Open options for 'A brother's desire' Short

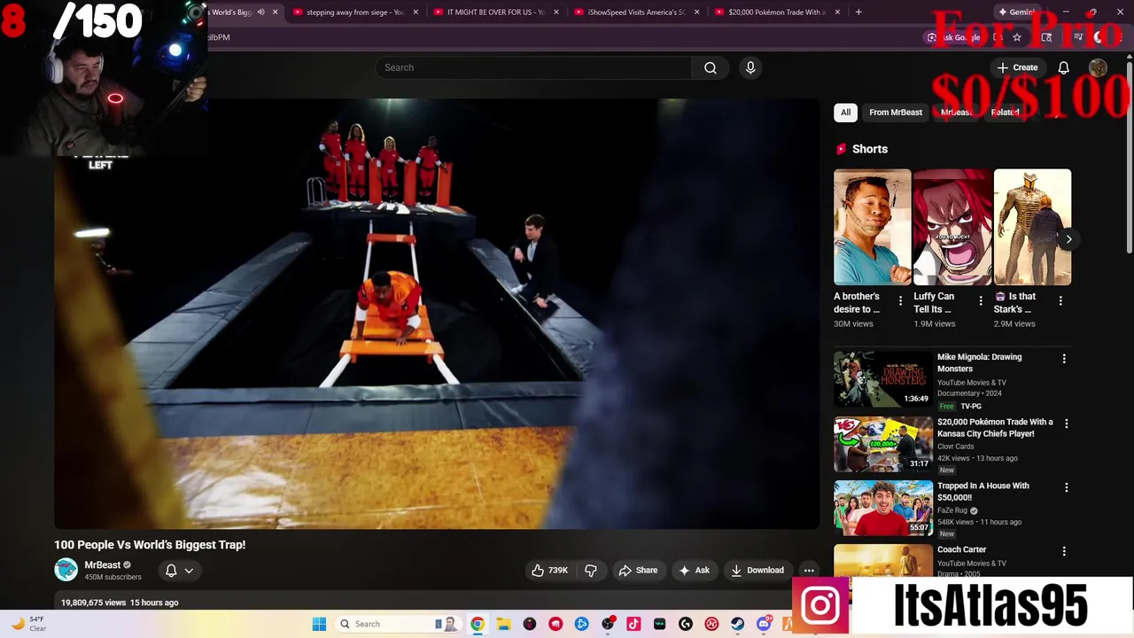900,301
